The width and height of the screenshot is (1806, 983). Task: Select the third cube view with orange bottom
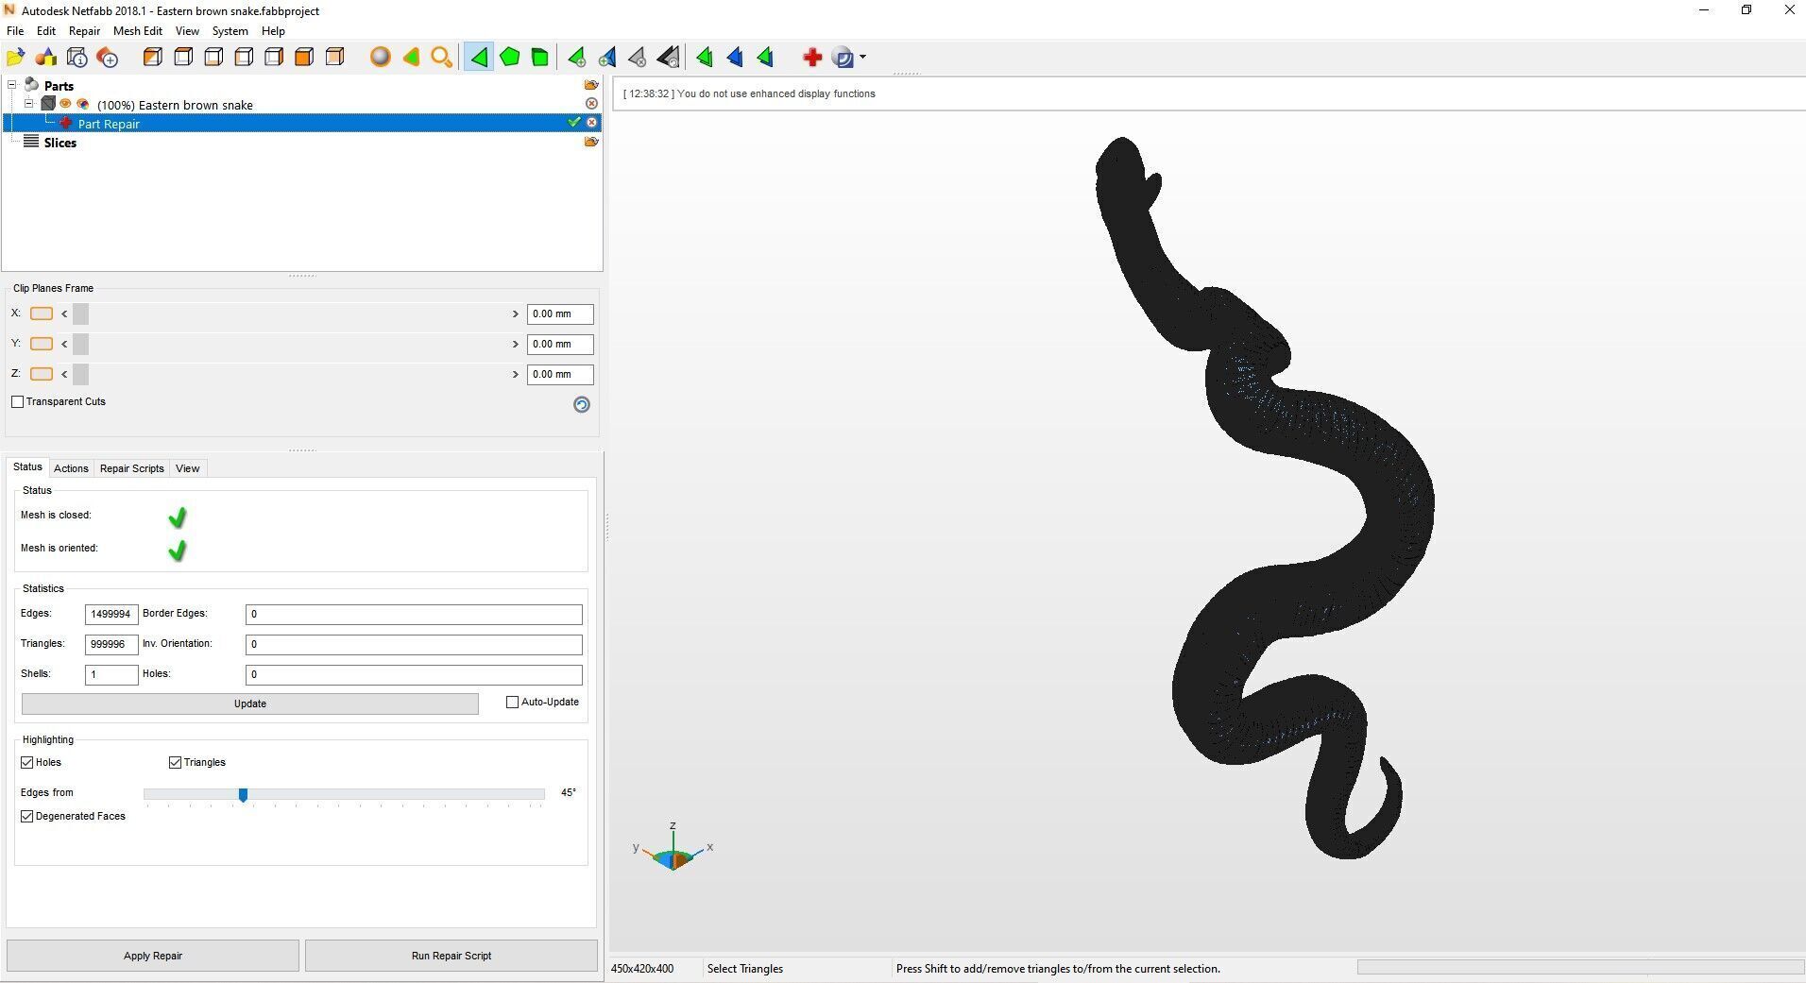coord(213,58)
